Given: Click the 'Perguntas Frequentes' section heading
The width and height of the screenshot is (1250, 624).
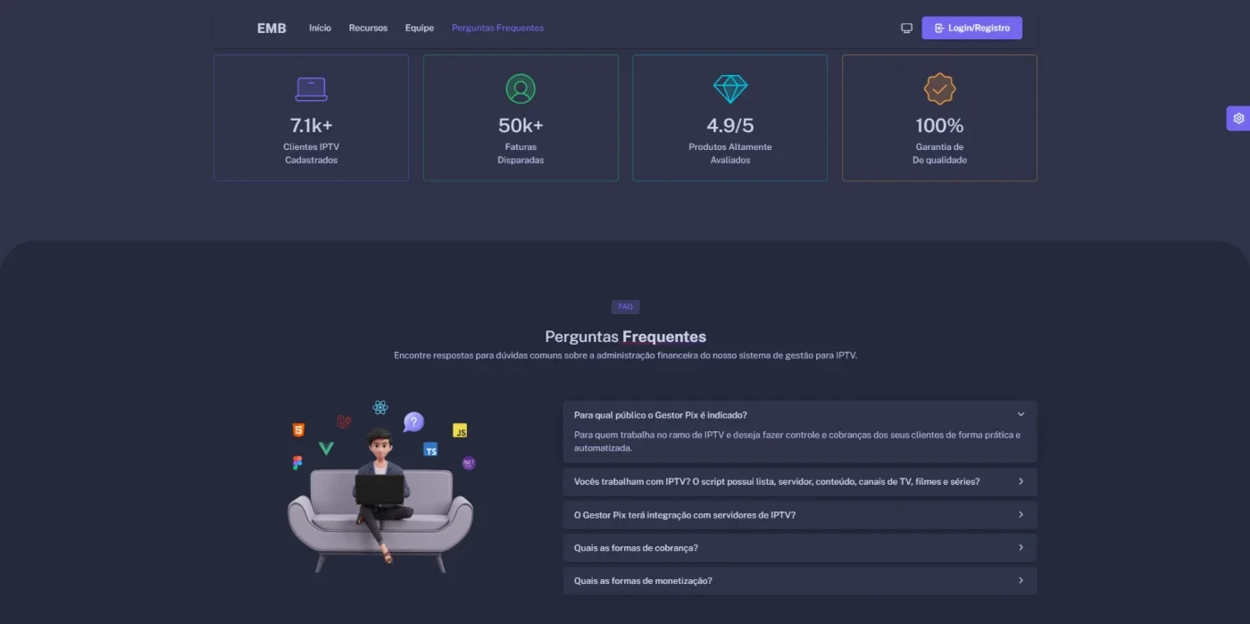Looking at the screenshot, I should coord(625,337).
